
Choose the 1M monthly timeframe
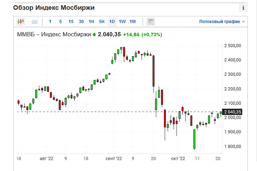click(132, 22)
